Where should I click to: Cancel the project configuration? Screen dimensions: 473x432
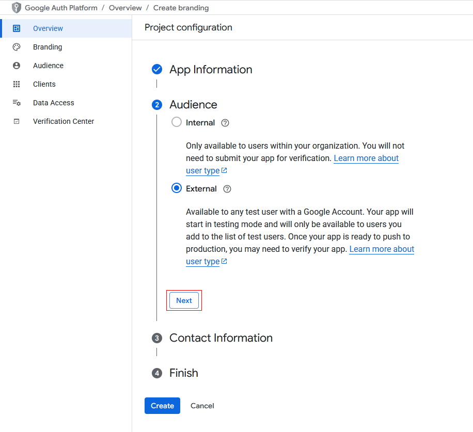click(202, 406)
